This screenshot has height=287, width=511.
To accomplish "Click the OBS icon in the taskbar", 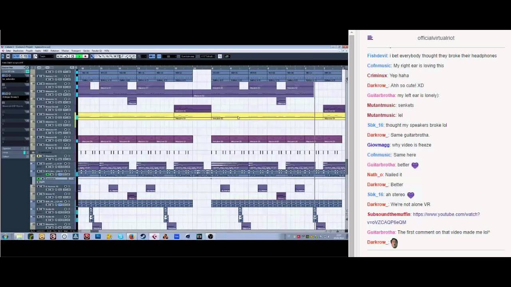I will pos(210,236).
